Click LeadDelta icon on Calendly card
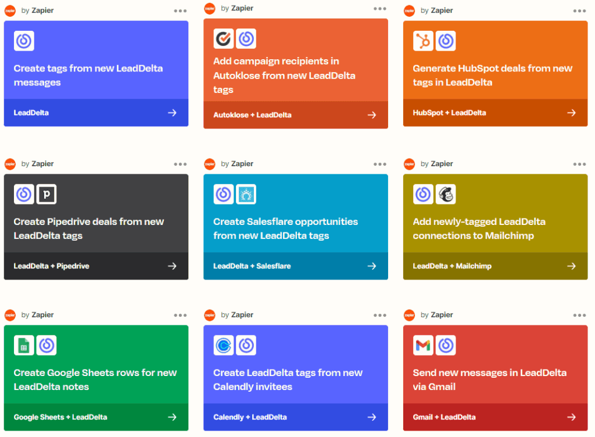595x437 pixels. coord(246,345)
